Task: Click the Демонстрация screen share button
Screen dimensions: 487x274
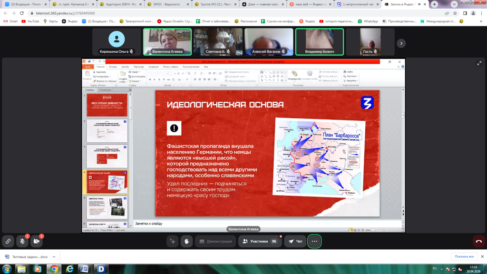Action: pyautogui.click(x=215, y=241)
